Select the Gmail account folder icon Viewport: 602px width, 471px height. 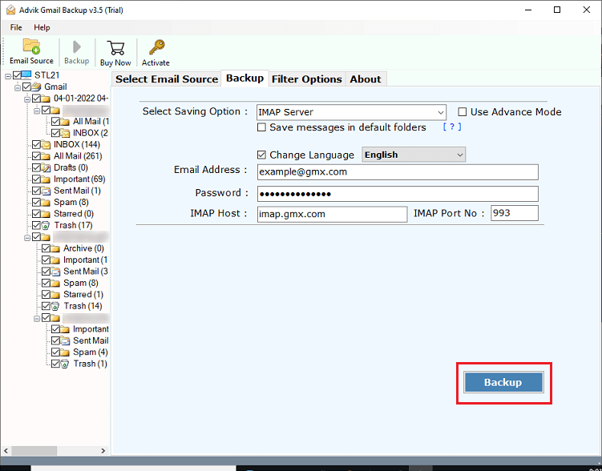pyautogui.click(x=37, y=87)
